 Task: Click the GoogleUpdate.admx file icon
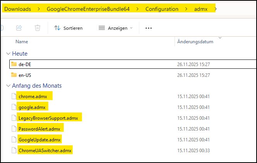(x=14, y=139)
